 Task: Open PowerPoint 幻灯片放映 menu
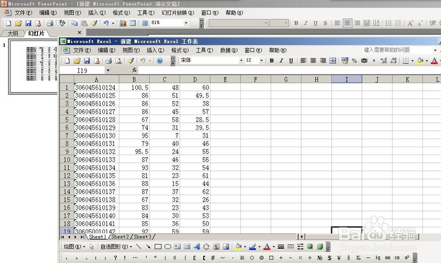click(178, 13)
